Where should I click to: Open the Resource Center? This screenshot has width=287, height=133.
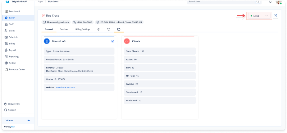coord(18,69)
